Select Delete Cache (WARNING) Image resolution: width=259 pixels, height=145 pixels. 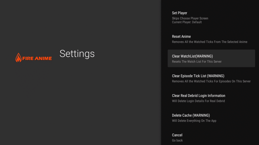191,115
